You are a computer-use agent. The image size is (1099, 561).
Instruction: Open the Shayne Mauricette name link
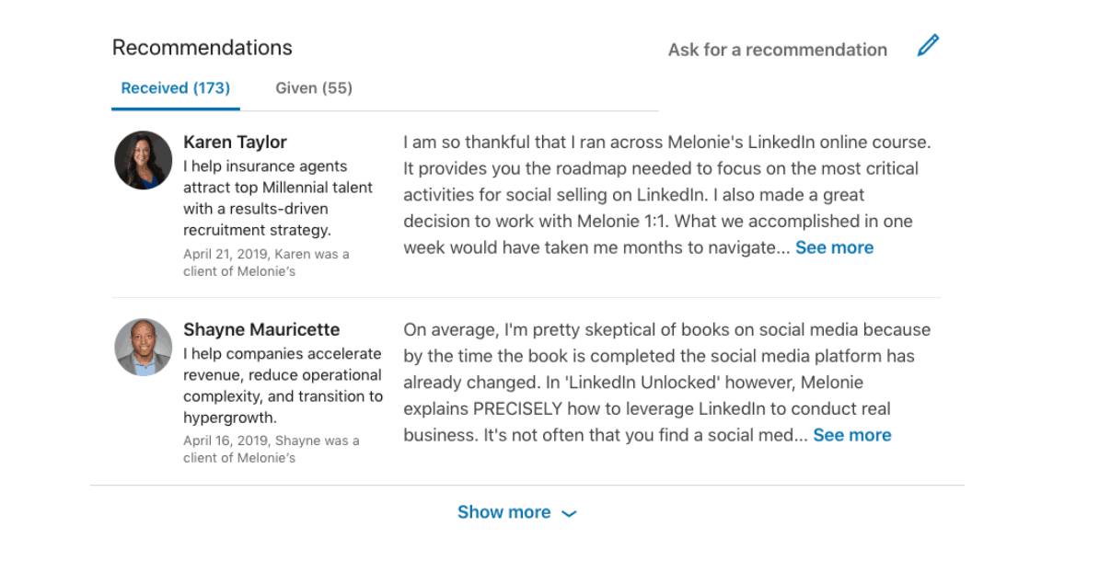(x=261, y=330)
